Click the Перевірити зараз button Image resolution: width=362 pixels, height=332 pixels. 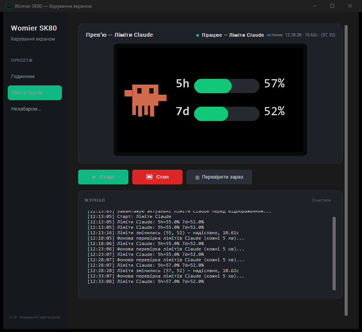click(x=219, y=177)
